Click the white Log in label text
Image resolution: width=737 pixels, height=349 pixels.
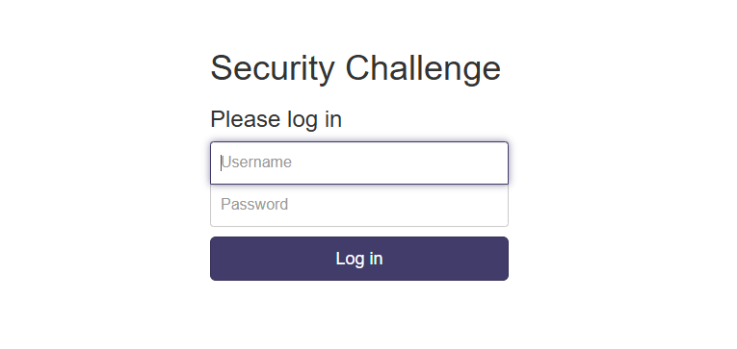359,259
